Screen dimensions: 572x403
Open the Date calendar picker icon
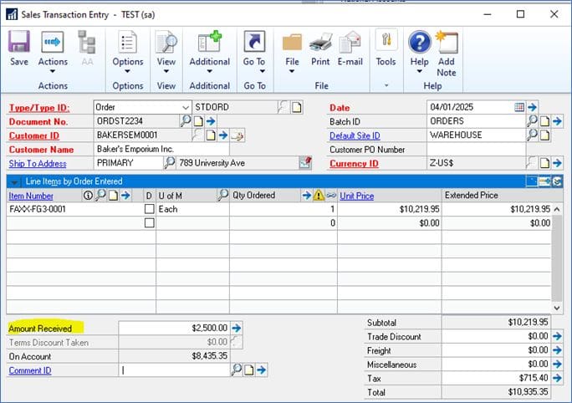pos(518,107)
